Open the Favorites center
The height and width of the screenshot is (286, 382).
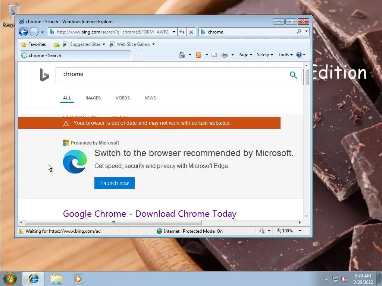[33, 44]
